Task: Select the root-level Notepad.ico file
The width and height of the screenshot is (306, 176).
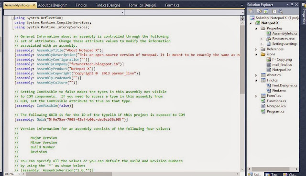Action: click(276, 106)
